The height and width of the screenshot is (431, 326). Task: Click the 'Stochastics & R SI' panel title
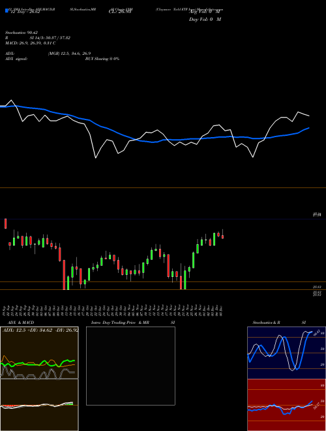click(279, 323)
